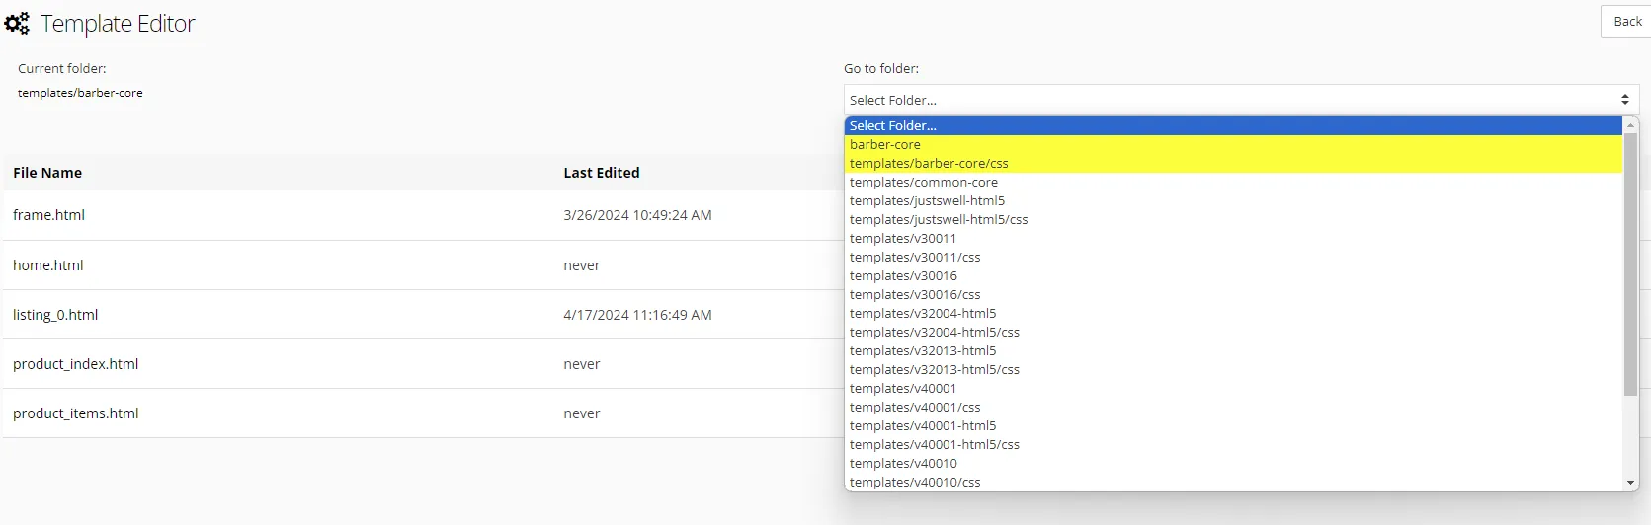Choose templates/barber-core/css from the list

tap(929, 163)
